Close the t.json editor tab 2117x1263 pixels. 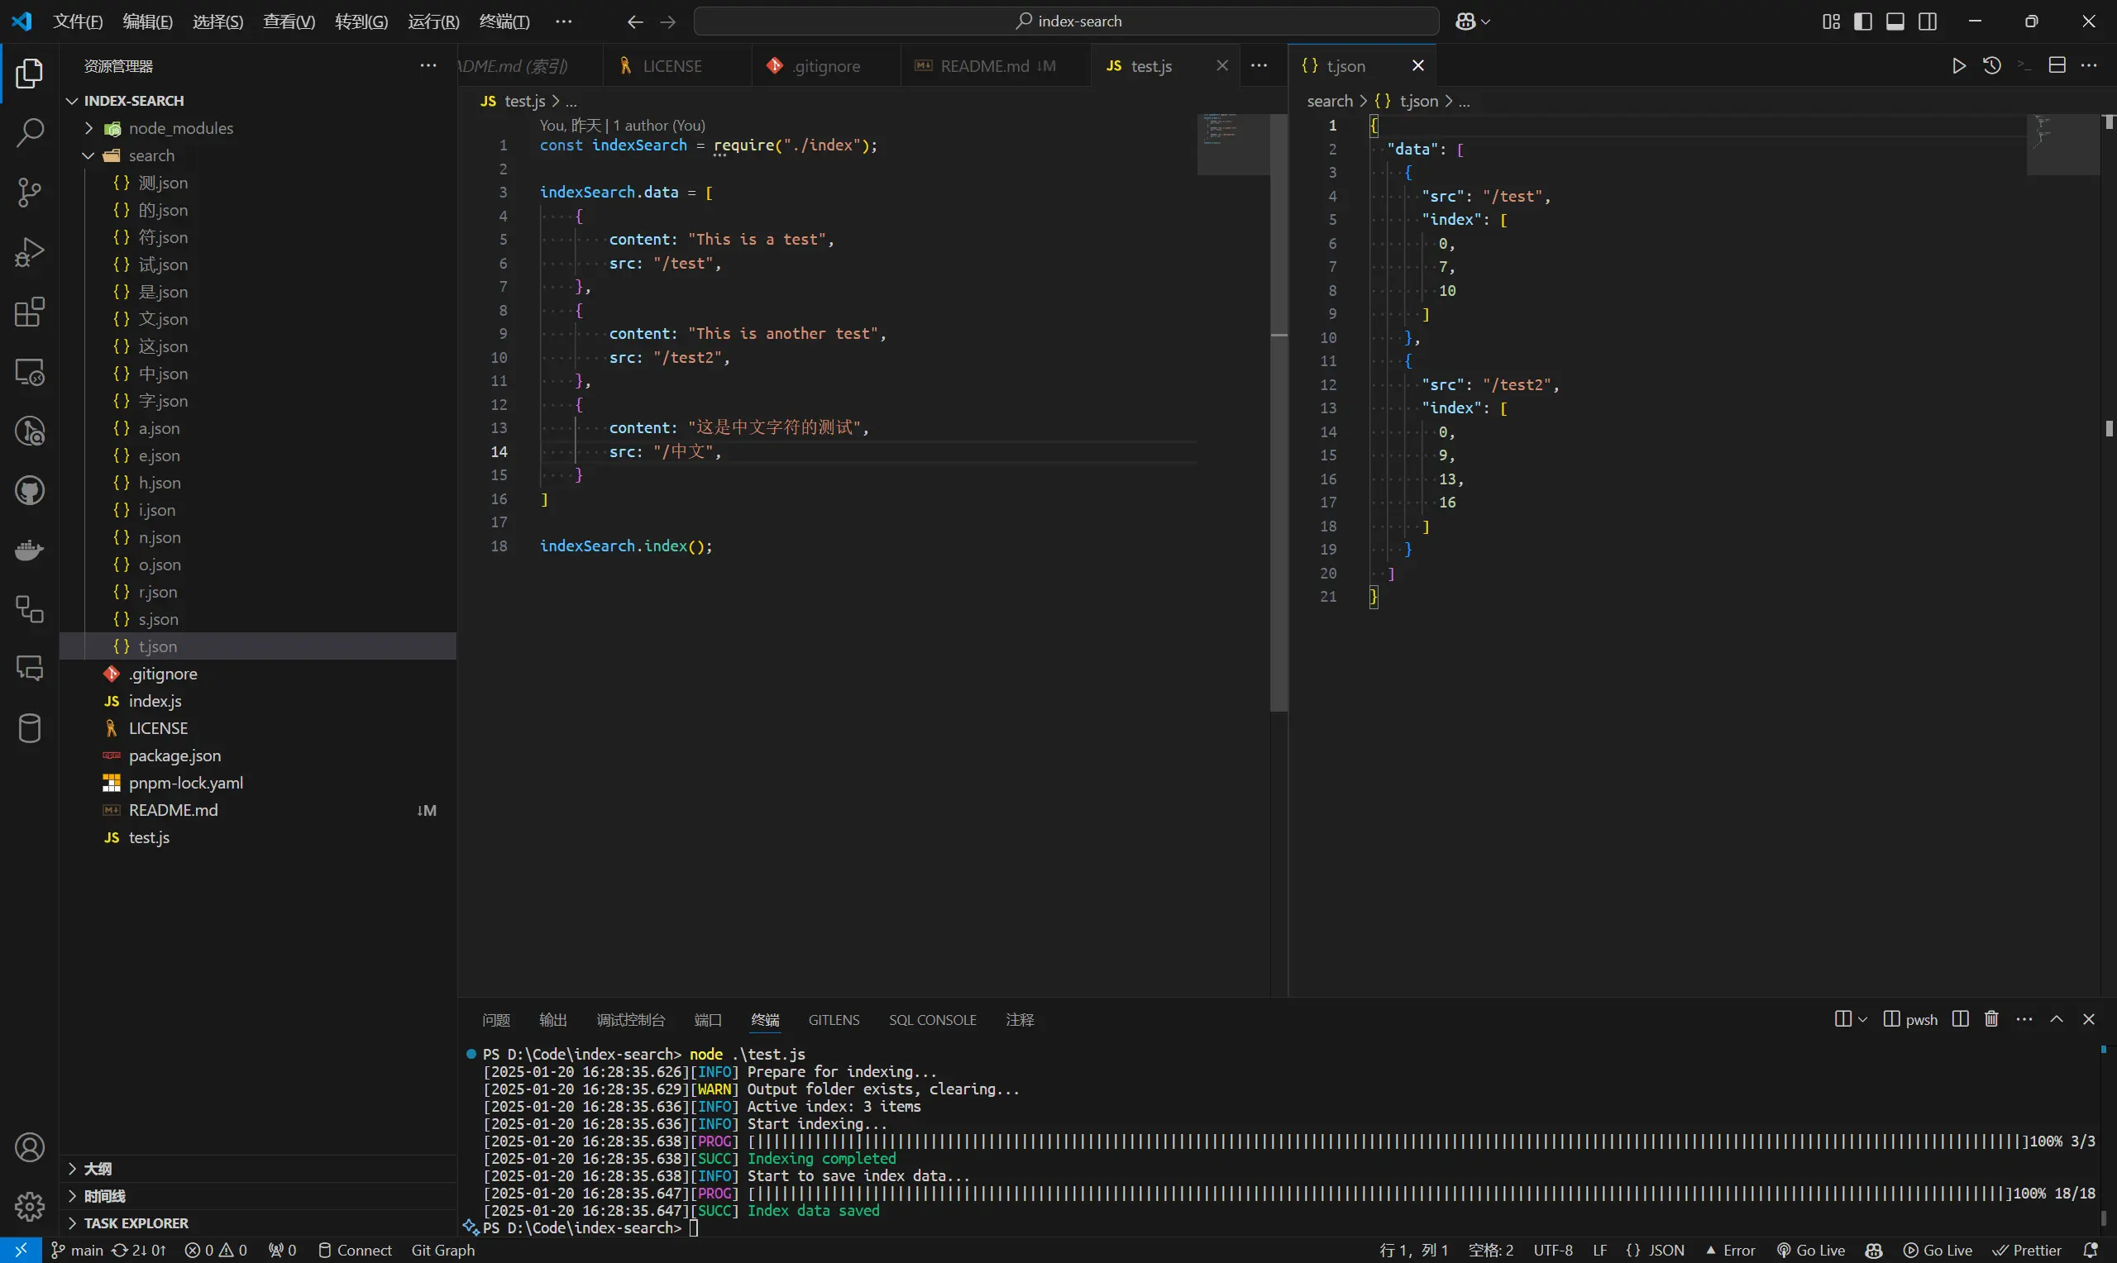click(x=1418, y=65)
